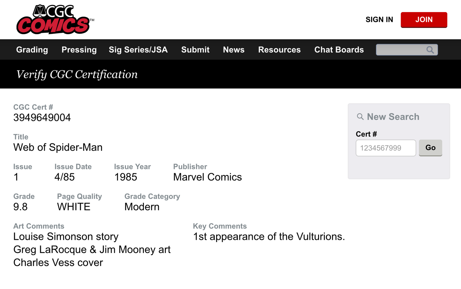Click the Web of Spider-Man title text
Image resolution: width=461 pixels, height=289 pixels.
(x=58, y=147)
